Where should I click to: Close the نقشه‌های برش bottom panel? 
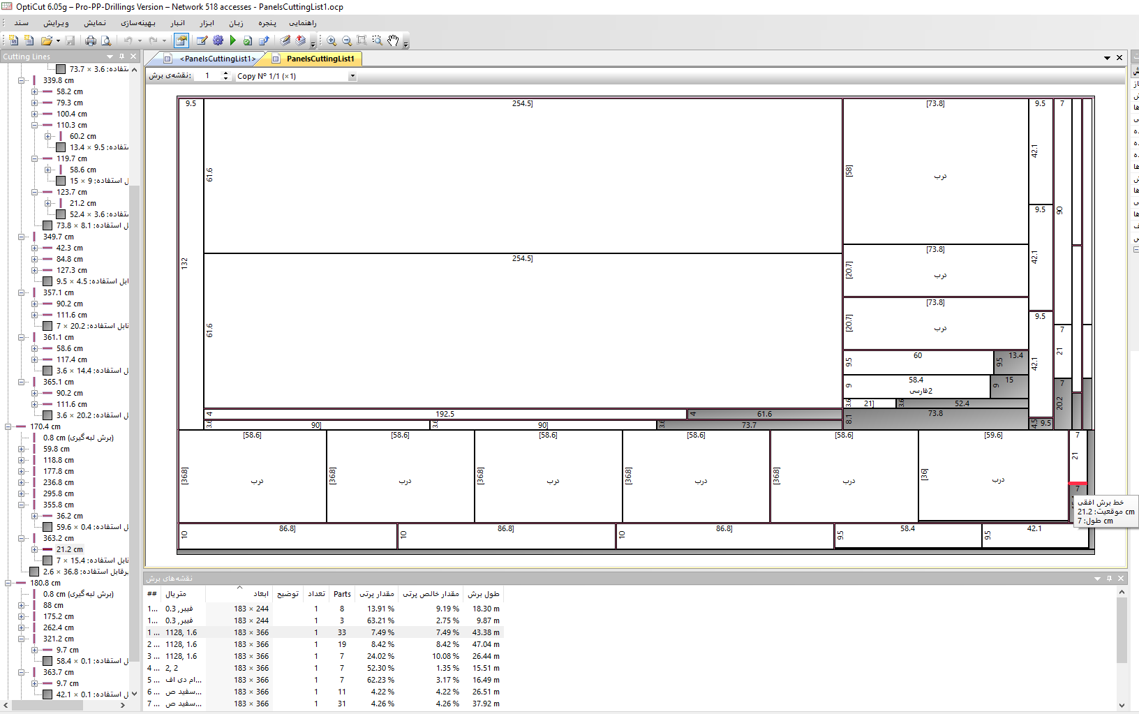point(1121,579)
